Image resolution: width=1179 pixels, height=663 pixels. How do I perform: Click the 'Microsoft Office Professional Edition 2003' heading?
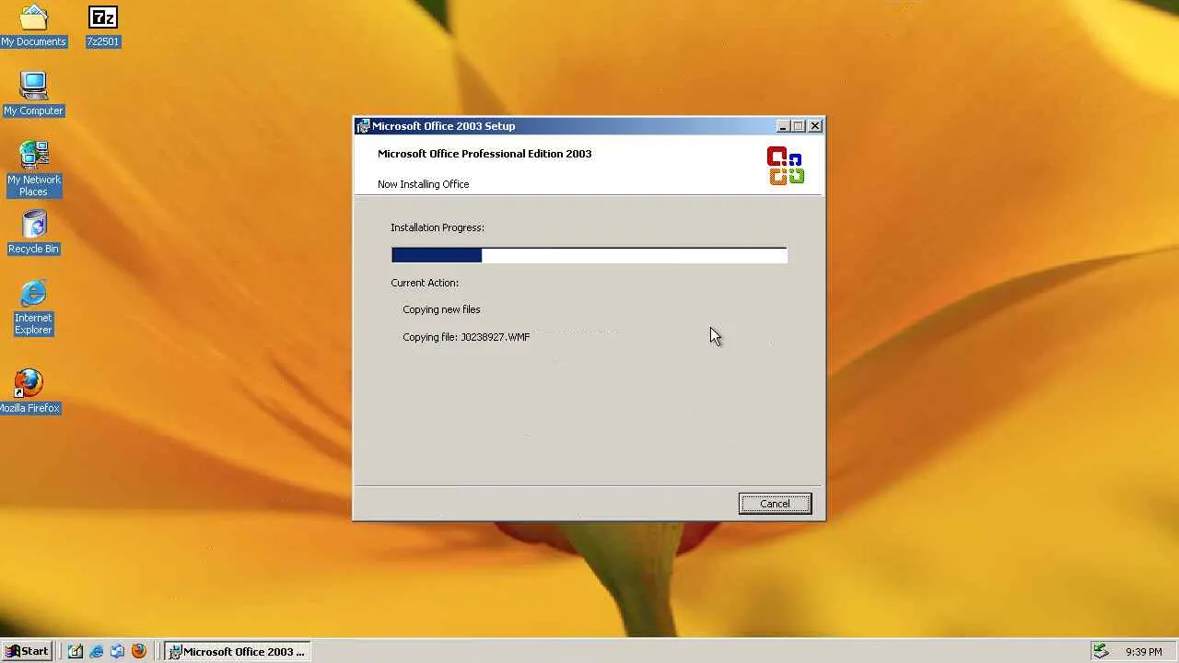484,154
